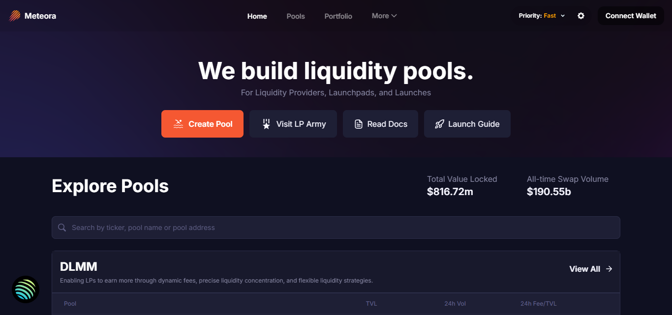Click the arrow next to View All
Viewport: 672px width, 315px height.
[609, 269]
